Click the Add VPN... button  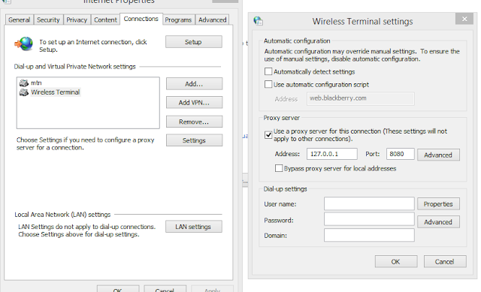tap(194, 103)
